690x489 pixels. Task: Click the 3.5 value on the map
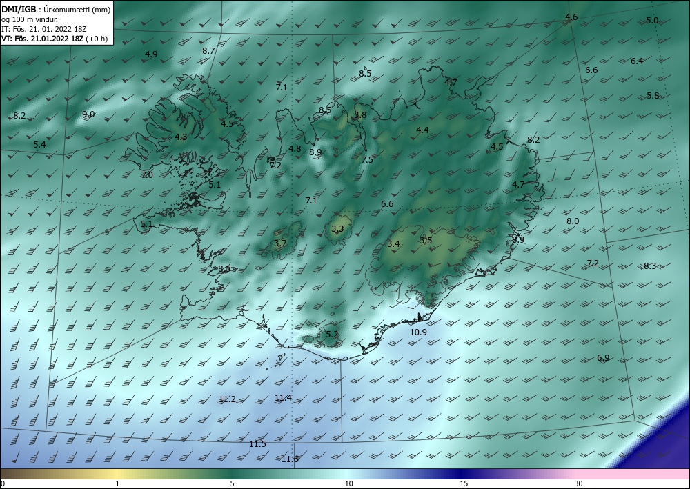tap(426, 241)
